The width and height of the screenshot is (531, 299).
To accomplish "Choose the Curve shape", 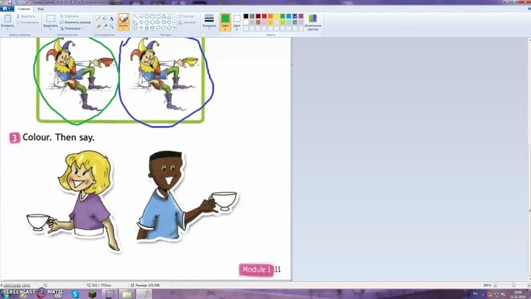I will (141, 17).
